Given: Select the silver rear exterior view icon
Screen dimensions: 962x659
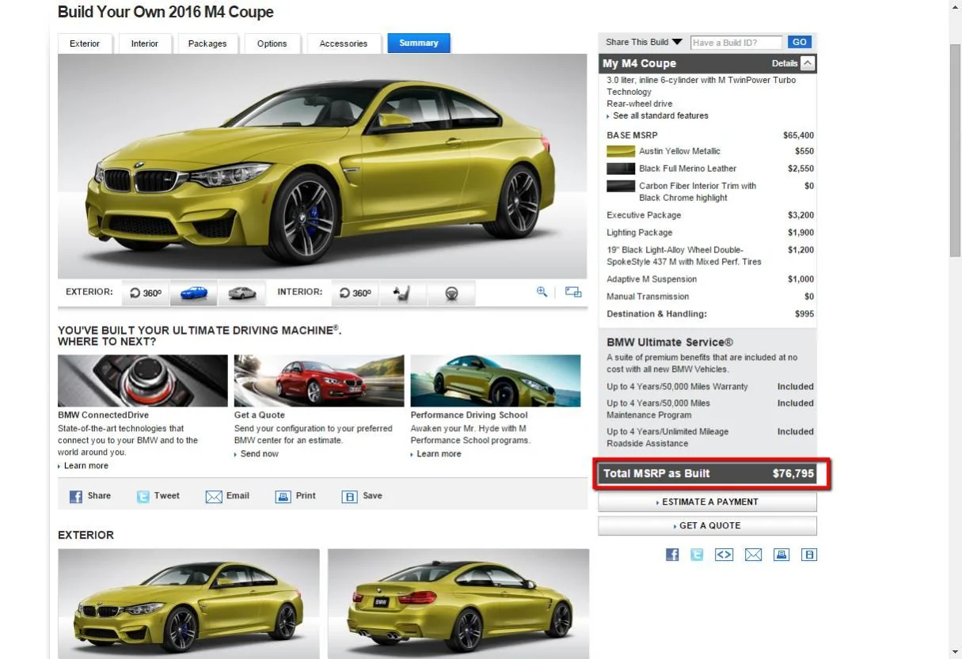Looking at the screenshot, I should (242, 293).
